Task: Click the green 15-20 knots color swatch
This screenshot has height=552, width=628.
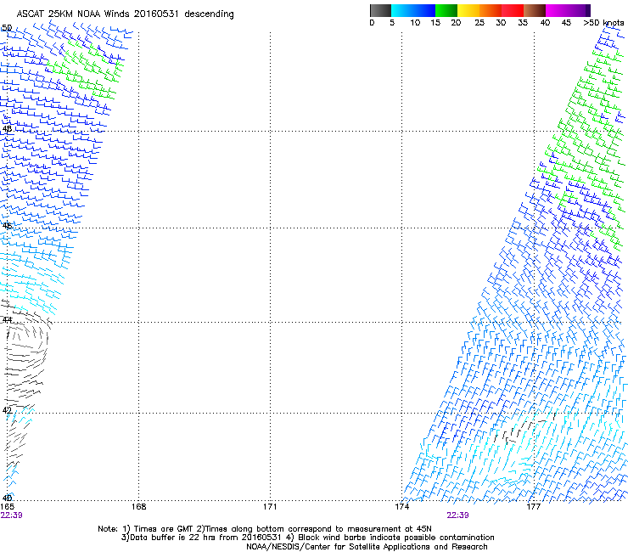Action: tap(446, 10)
